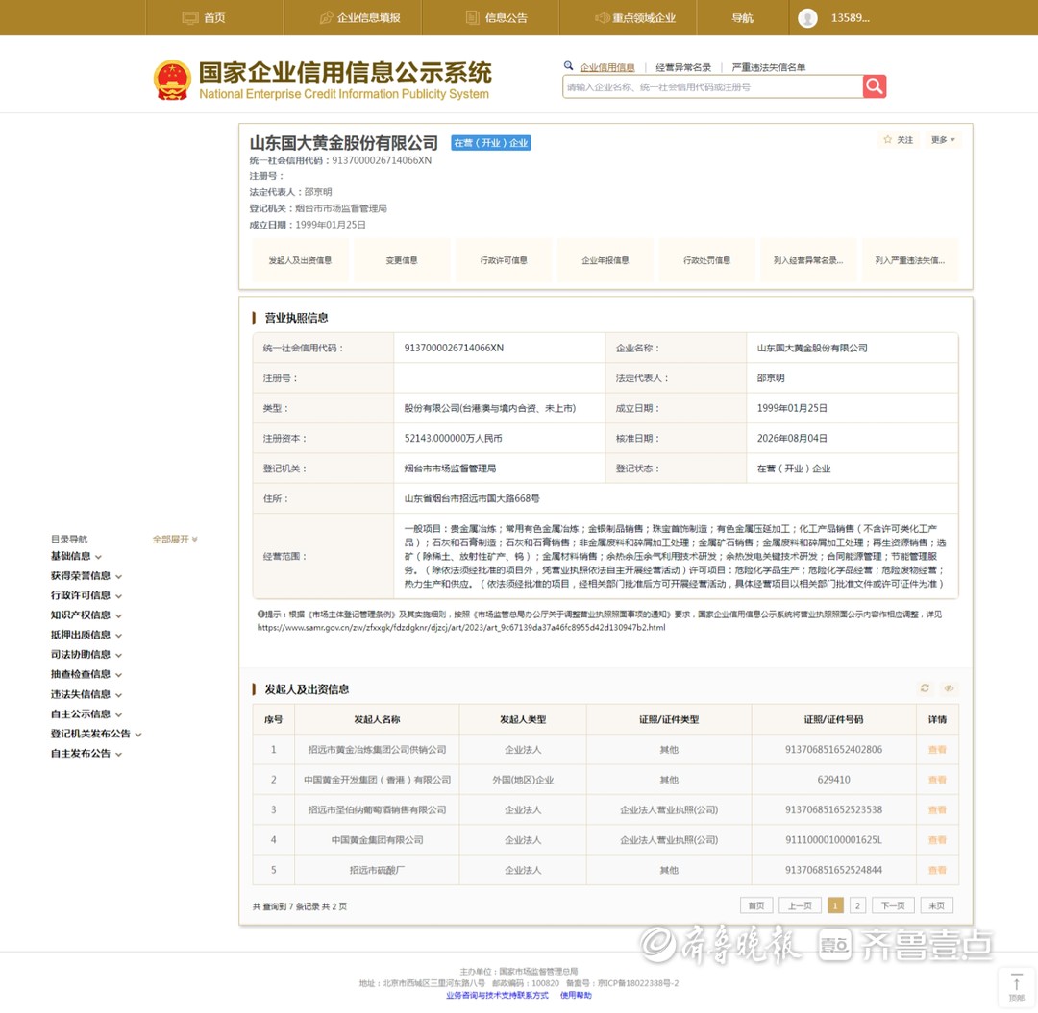Select the 严重违法失信名单 search category
The image size is (1038, 1013).
point(769,67)
